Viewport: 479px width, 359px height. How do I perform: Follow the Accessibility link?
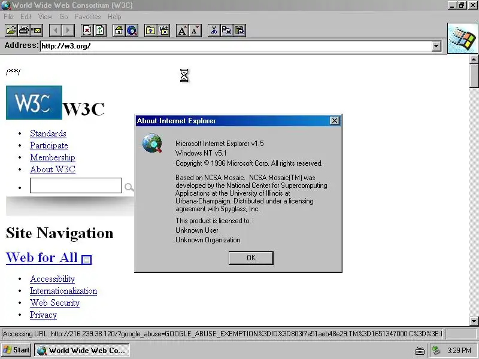click(x=52, y=279)
